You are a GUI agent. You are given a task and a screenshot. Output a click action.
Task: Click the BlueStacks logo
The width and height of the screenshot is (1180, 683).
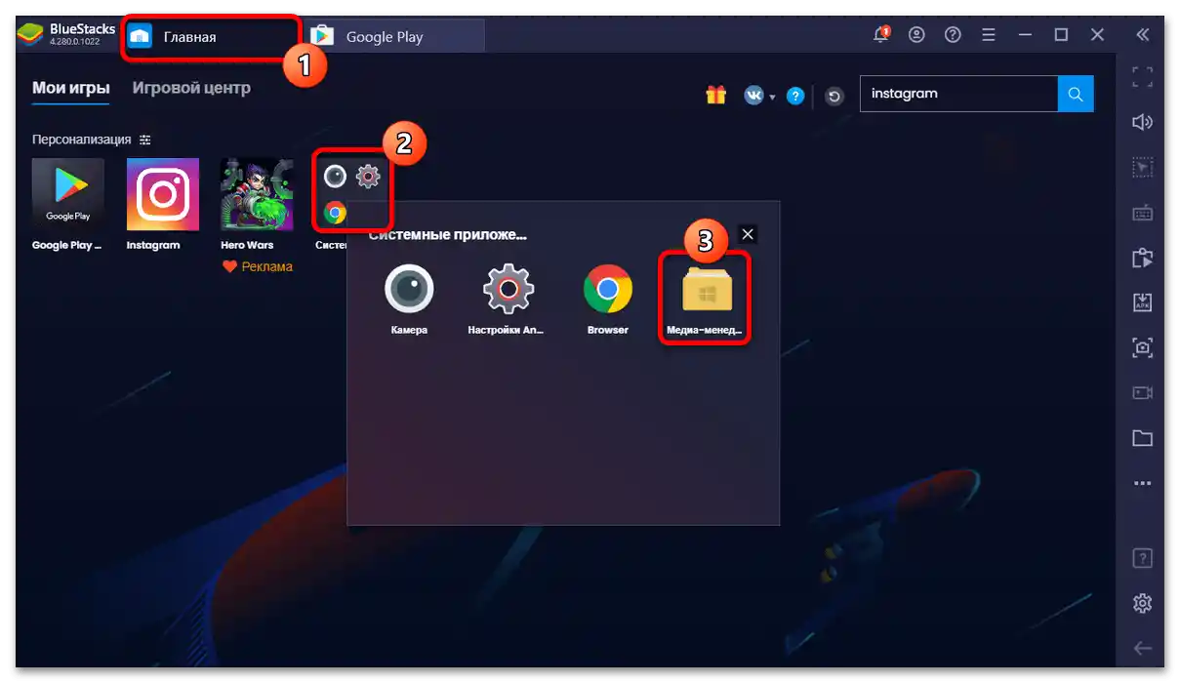click(32, 35)
